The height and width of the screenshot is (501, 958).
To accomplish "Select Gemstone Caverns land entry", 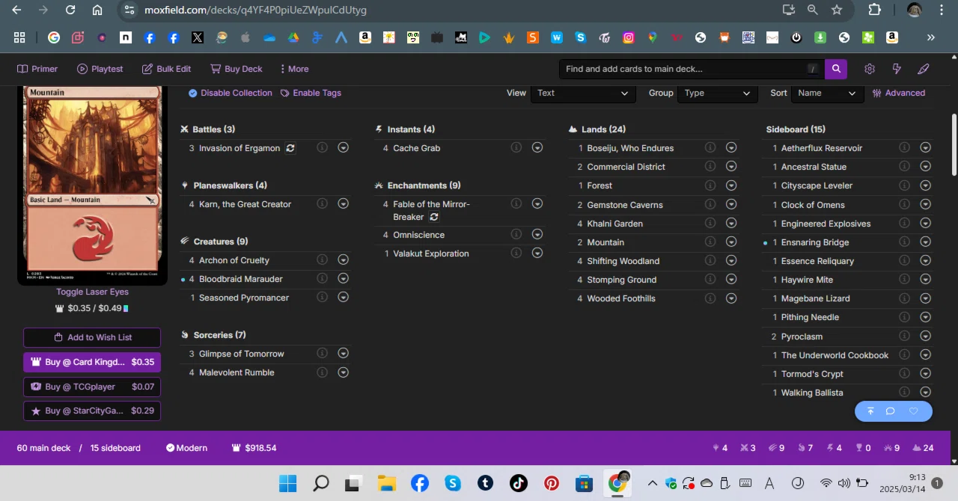I will point(624,205).
